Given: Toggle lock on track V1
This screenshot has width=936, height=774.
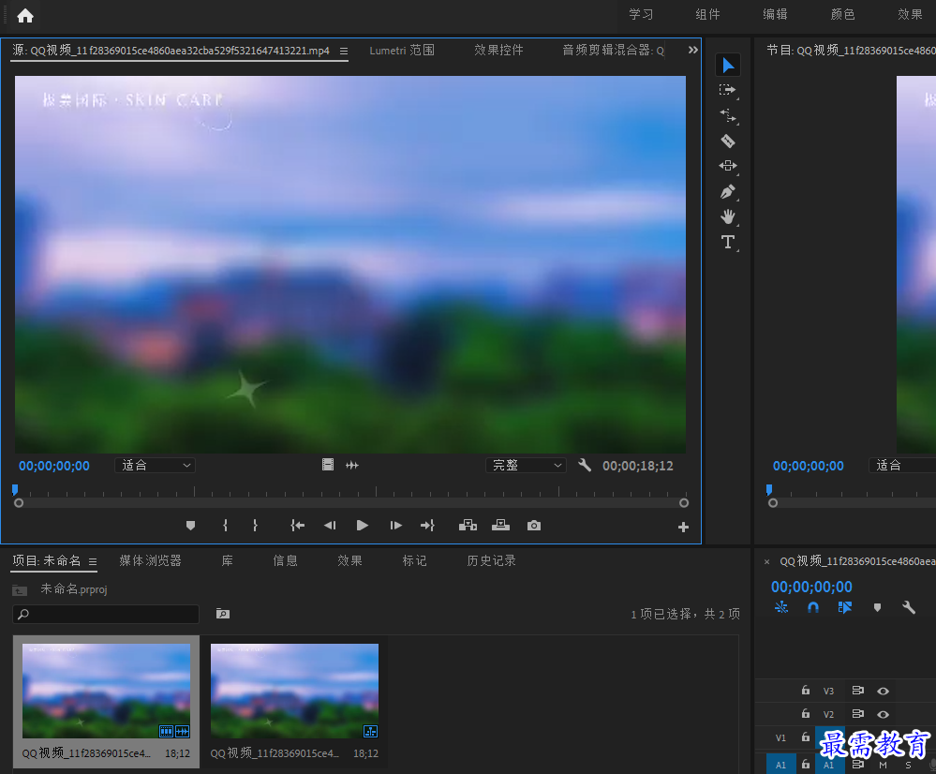Looking at the screenshot, I should (805, 737).
